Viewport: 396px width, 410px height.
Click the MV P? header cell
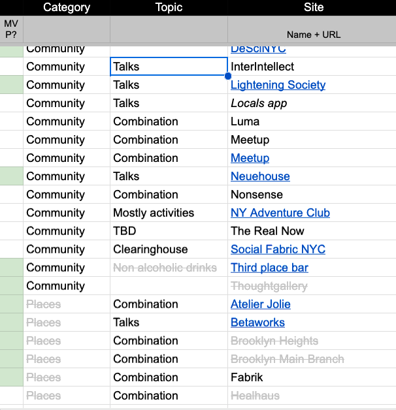tap(11, 29)
